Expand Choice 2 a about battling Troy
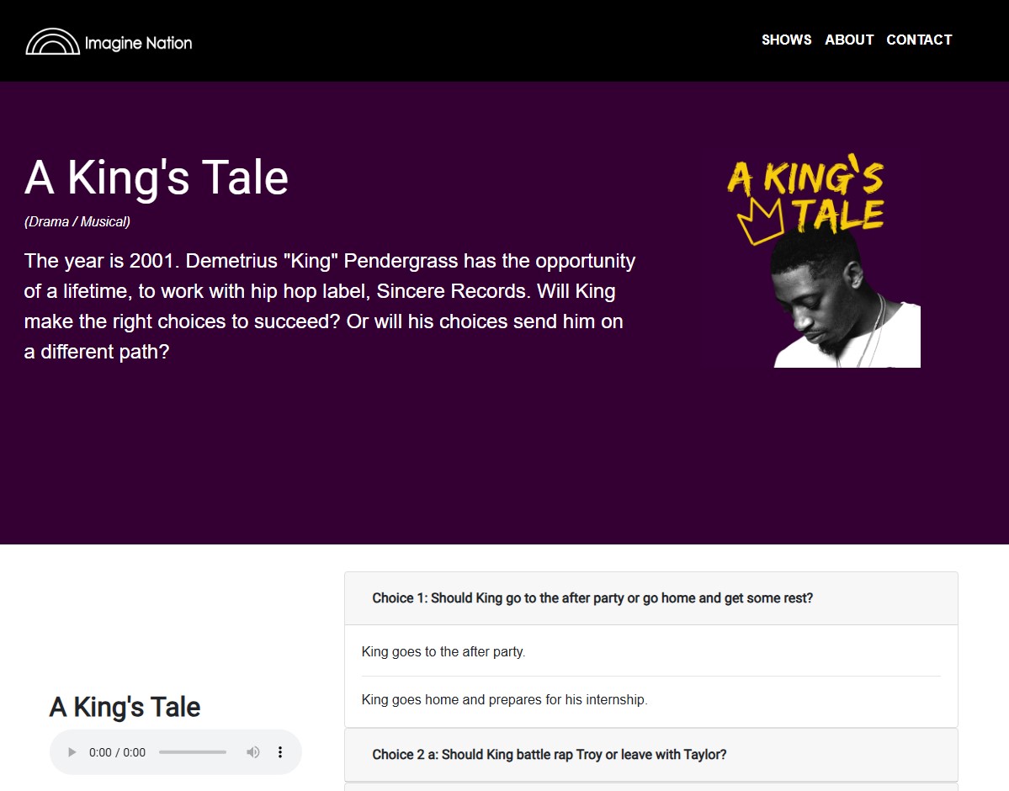1009x791 pixels. click(550, 755)
